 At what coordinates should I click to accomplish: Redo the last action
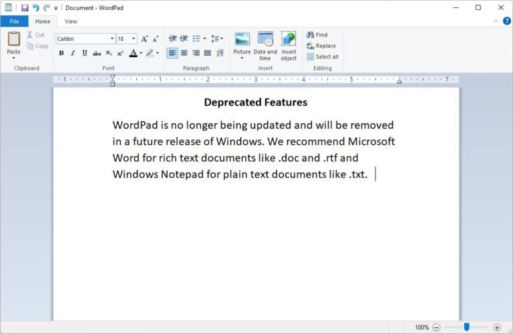(x=47, y=8)
